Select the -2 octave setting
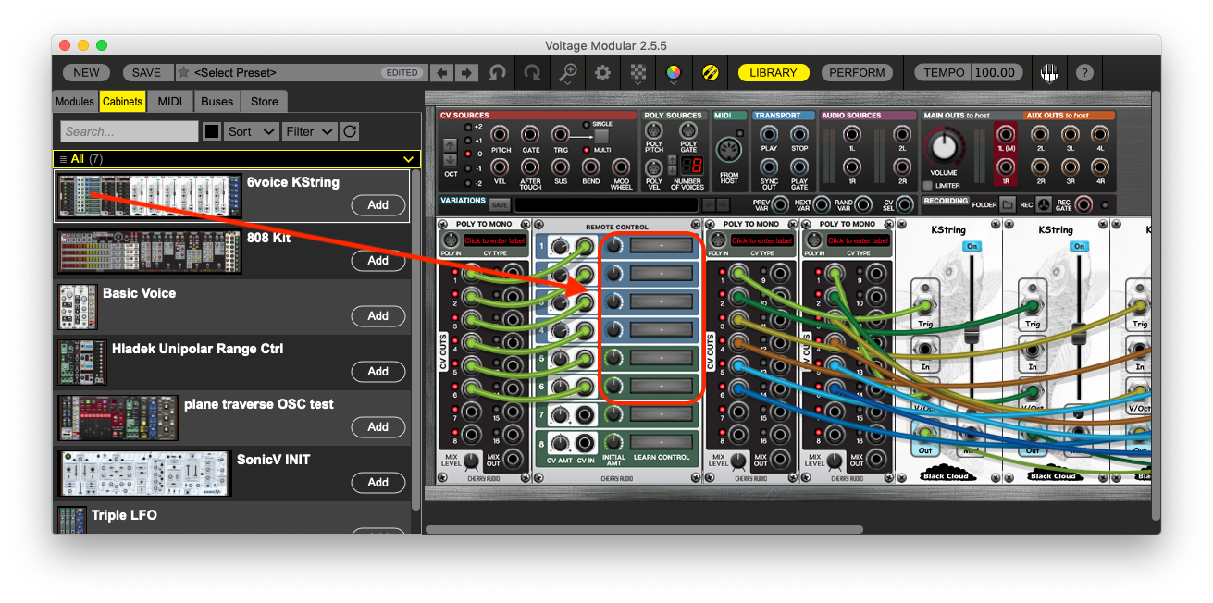The height and width of the screenshot is (603, 1213). pos(468,183)
